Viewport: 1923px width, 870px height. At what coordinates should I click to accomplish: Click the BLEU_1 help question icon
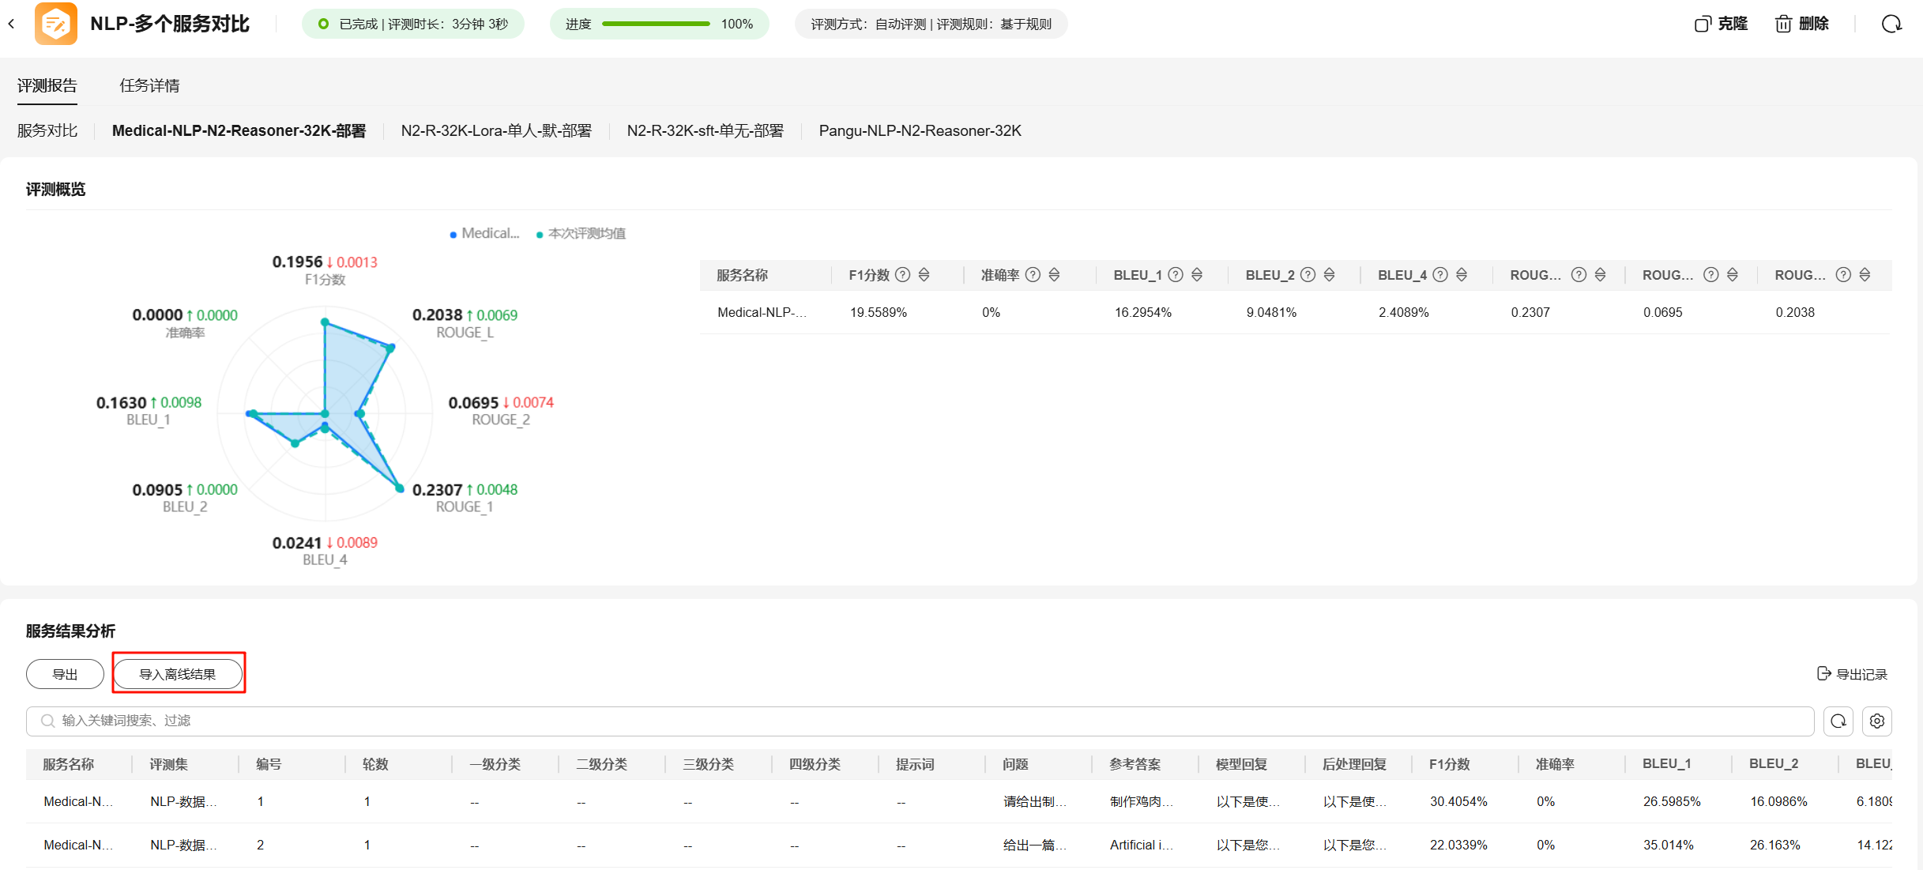(1176, 275)
